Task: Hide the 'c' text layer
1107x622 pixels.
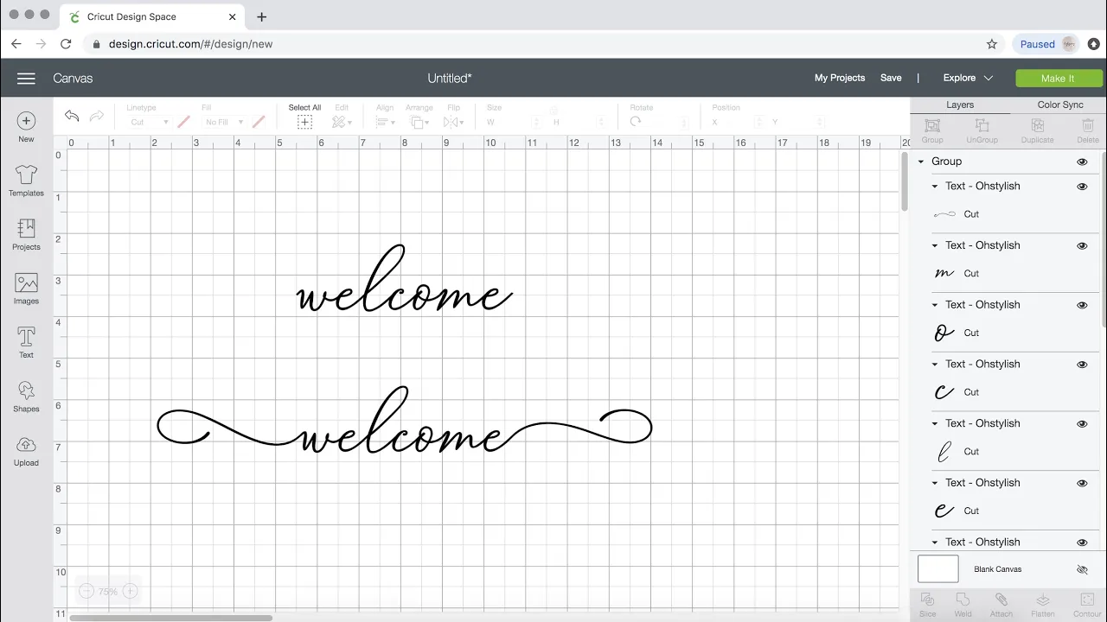Action: pos(1082,365)
